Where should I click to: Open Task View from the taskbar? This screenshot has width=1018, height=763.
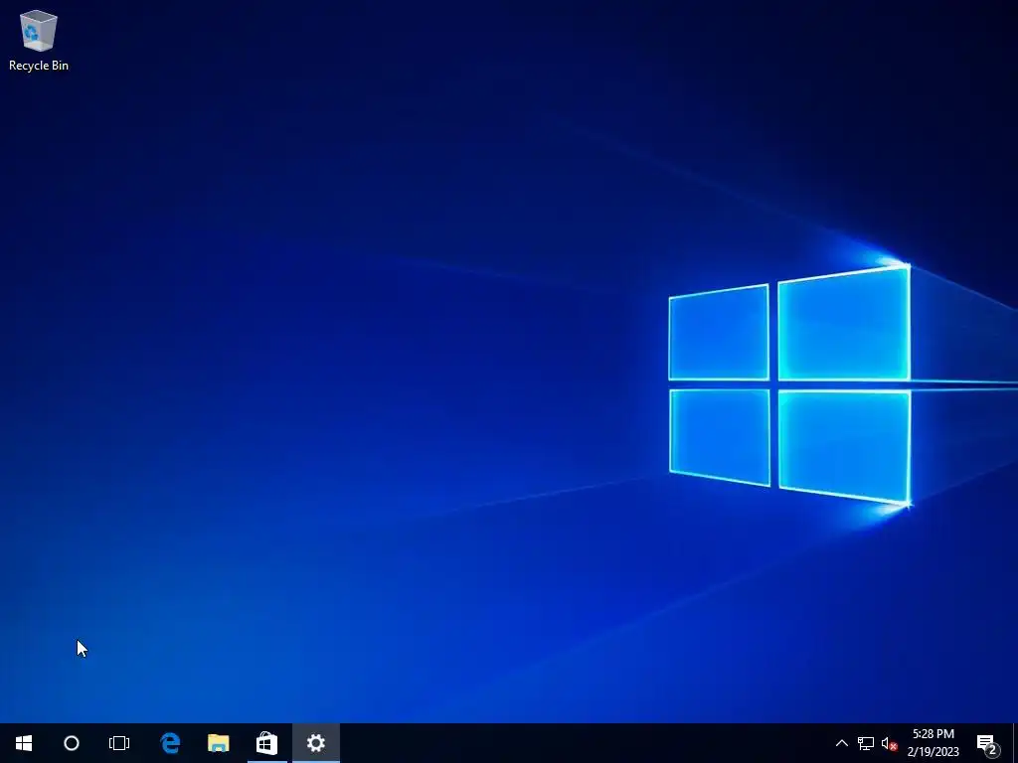pos(119,743)
